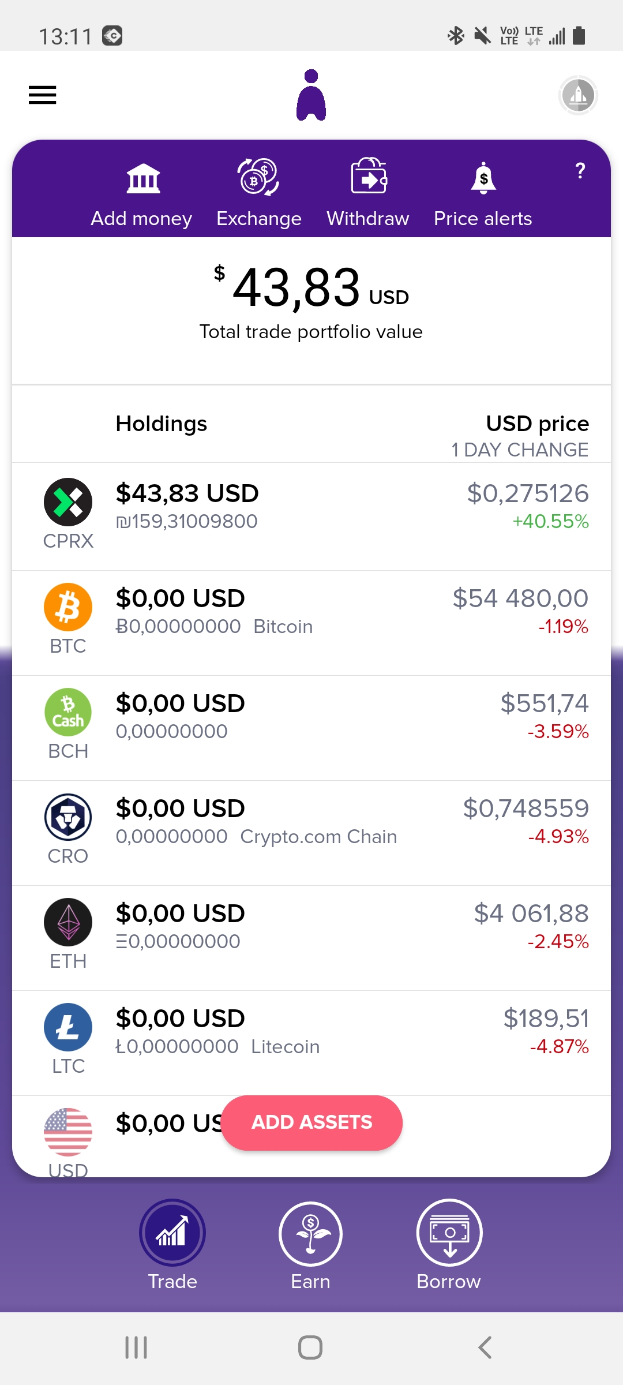Tap the Withdraw wallet icon
The width and height of the screenshot is (623, 1385).
click(x=369, y=175)
